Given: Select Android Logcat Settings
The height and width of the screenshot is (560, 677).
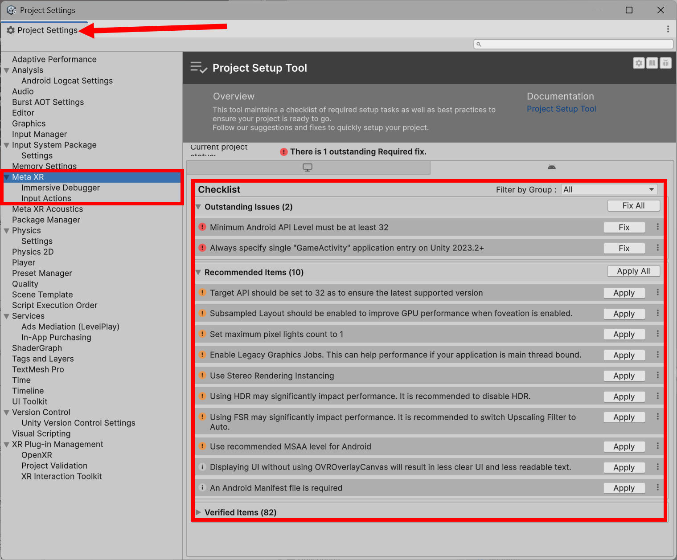Looking at the screenshot, I should (x=67, y=81).
